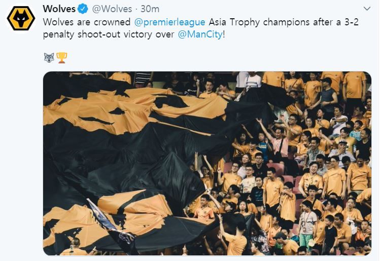
Task: Open the tweet options chevron menu
Action: (367, 9)
